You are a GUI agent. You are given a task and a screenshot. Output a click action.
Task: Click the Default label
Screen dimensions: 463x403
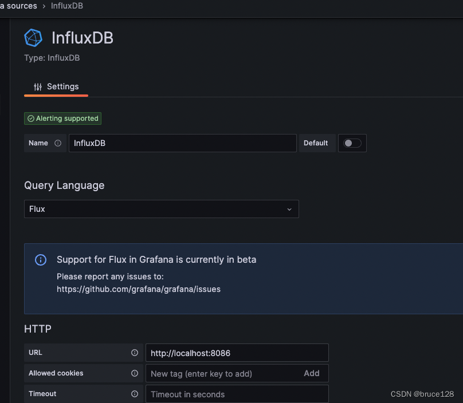click(316, 143)
